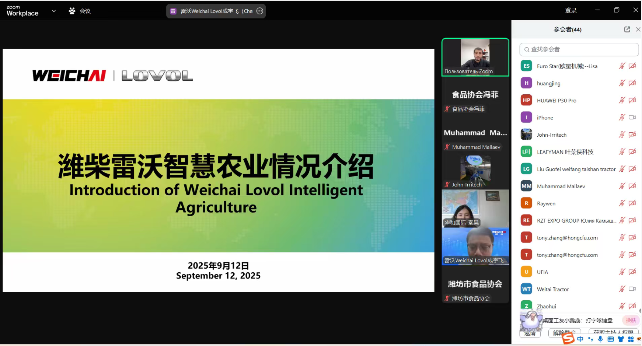Open the Sogou toolbox grid icon

pyautogui.click(x=631, y=339)
